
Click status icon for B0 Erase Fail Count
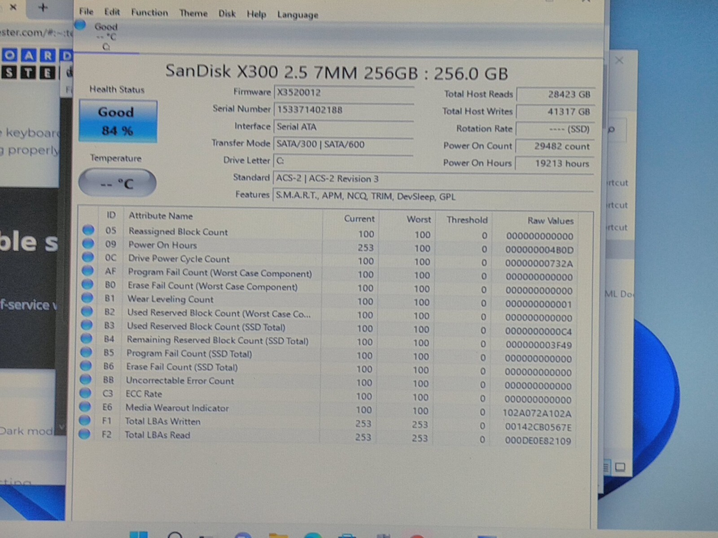click(x=88, y=284)
